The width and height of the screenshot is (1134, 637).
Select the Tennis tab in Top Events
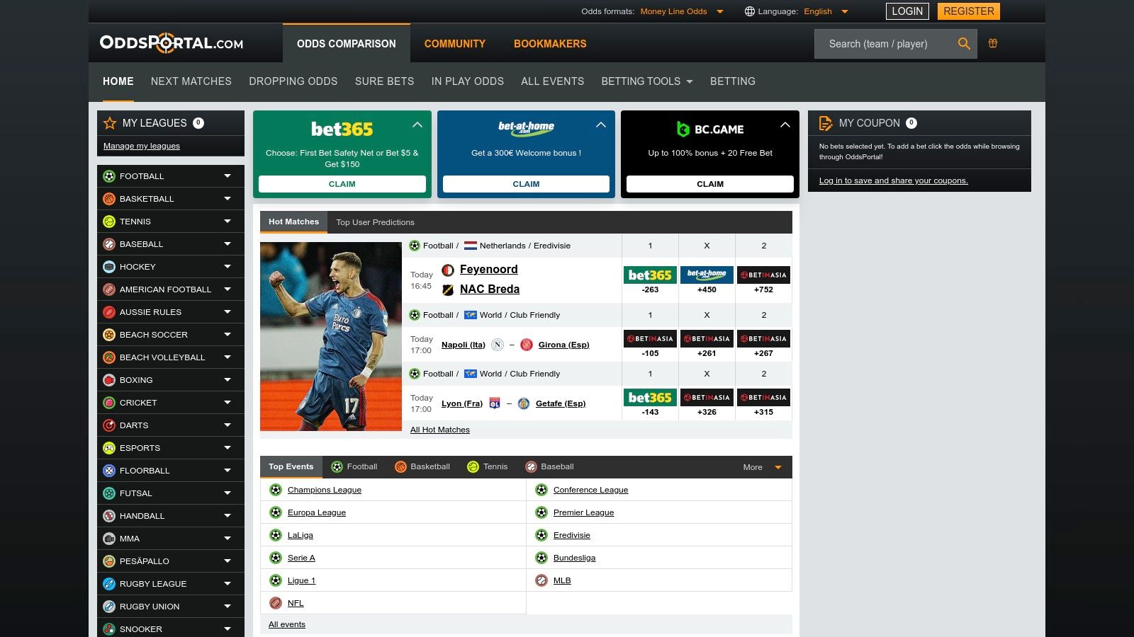tap(488, 467)
